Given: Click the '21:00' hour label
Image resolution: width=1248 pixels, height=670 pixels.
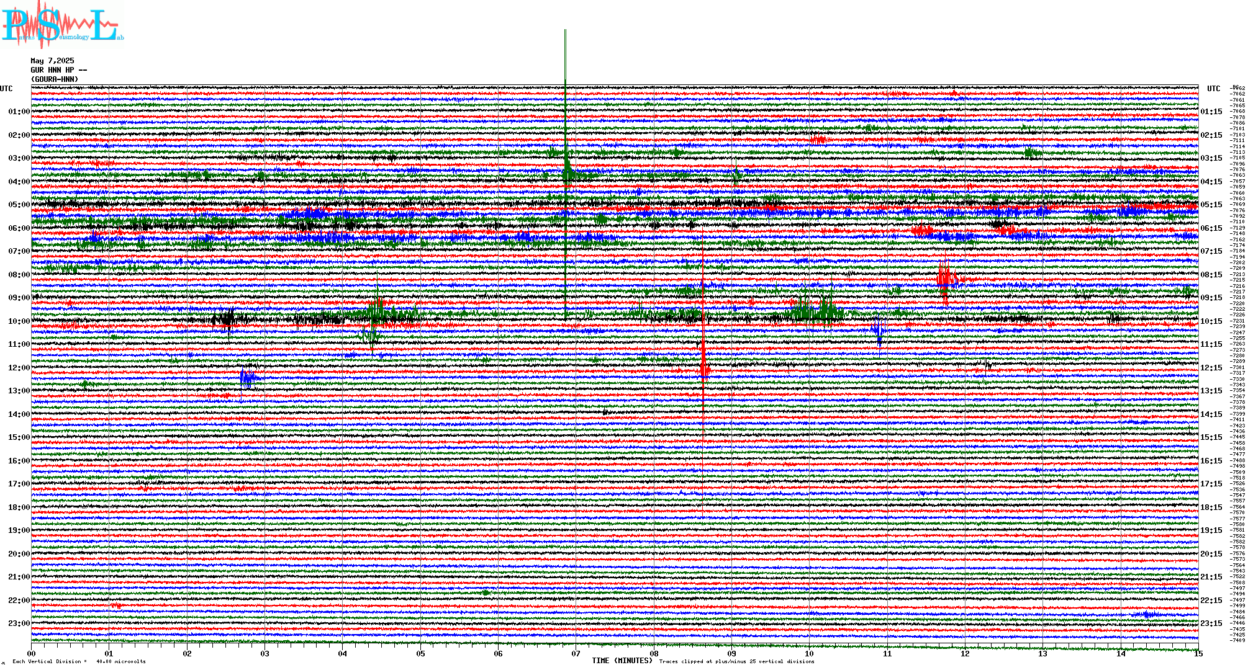Looking at the screenshot, I should coord(19,577).
